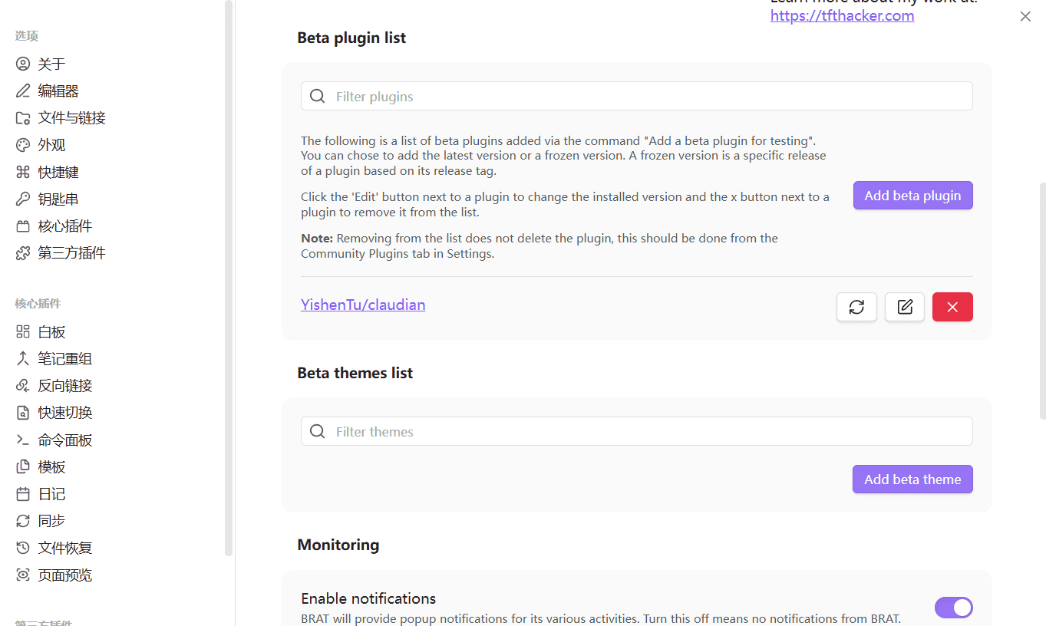Image resolution: width=1046 pixels, height=626 pixels.
Task: Open the https://tfthacker.com link
Action: [842, 15]
